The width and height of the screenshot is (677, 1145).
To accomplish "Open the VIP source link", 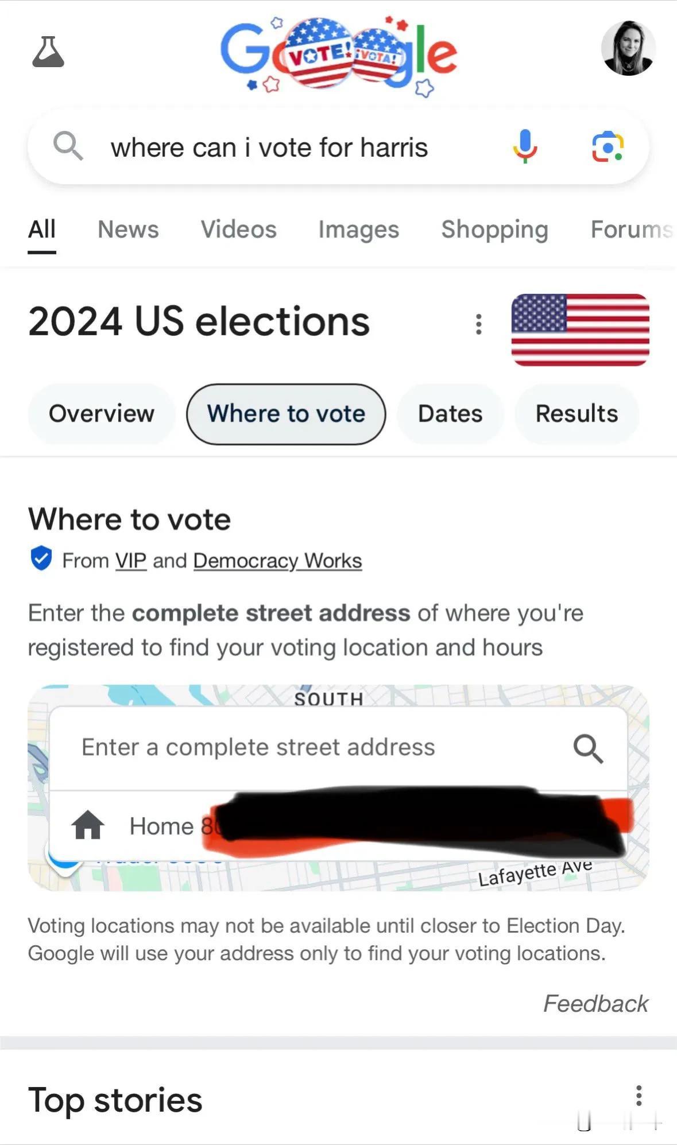I will pyautogui.click(x=131, y=561).
